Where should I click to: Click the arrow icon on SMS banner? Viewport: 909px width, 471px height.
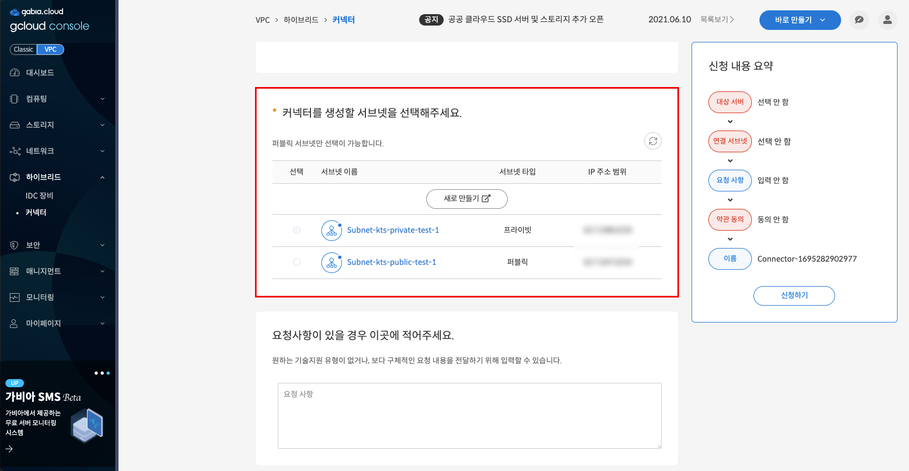pos(9,449)
